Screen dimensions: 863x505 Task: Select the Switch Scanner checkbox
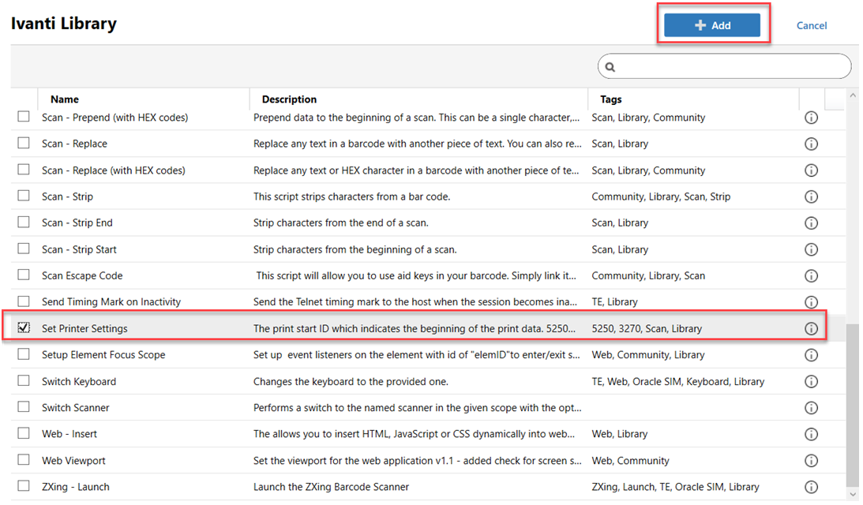(24, 406)
